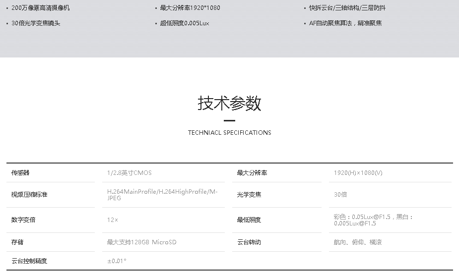Click the 视频压缩标准 row label

[29, 195]
